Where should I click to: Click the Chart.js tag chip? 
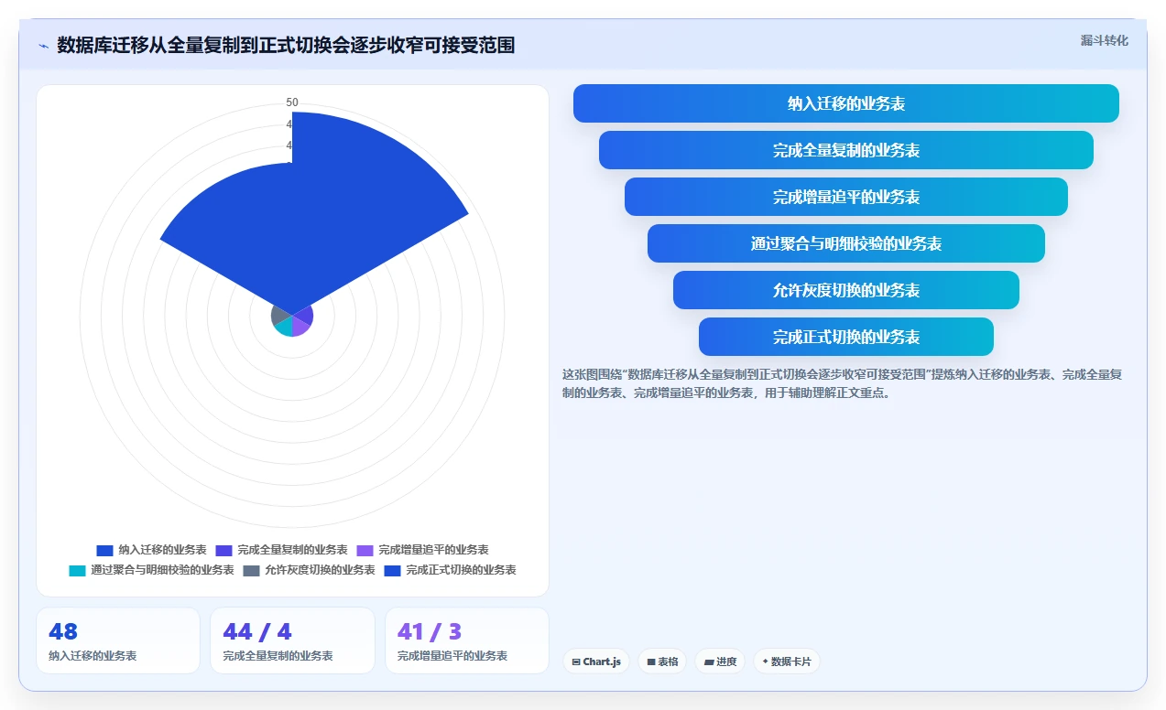(595, 662)
